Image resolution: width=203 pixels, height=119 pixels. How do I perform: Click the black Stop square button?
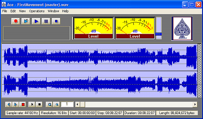(39, 105)
